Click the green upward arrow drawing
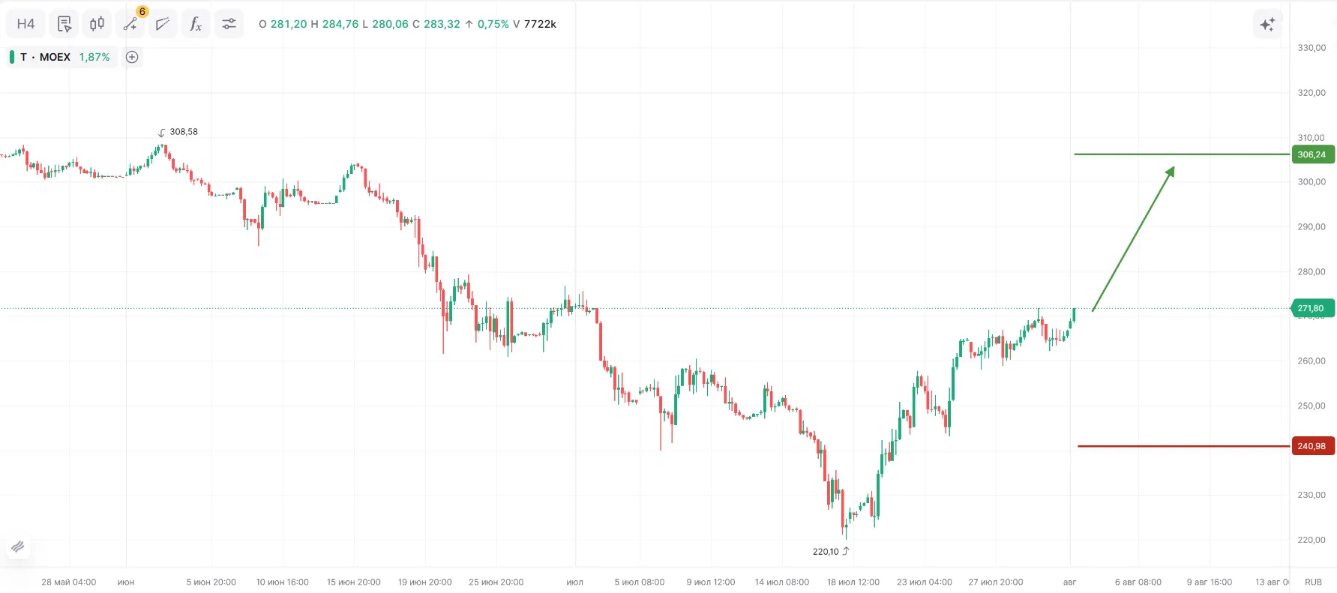This screenshot has height=593, width=1337. click(1134, 238)
